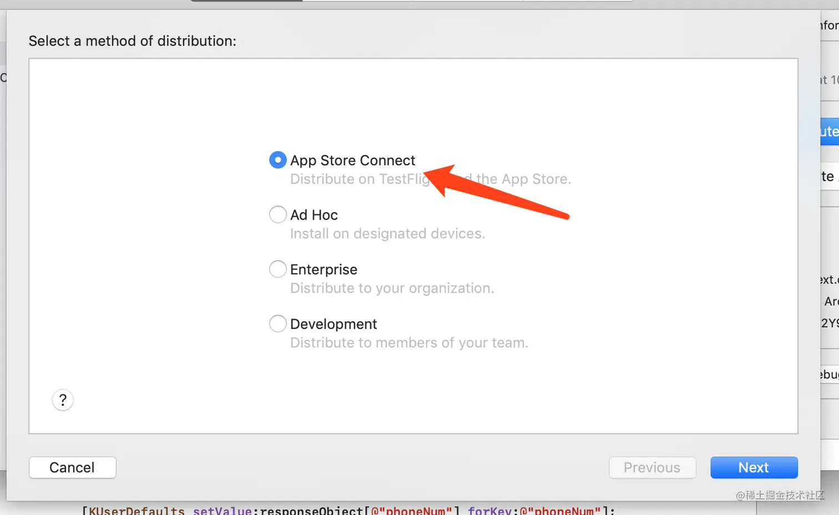The width and height of the screenshot is (839, 515).
Task: Click the Cancel button
Action: point(72,467)
